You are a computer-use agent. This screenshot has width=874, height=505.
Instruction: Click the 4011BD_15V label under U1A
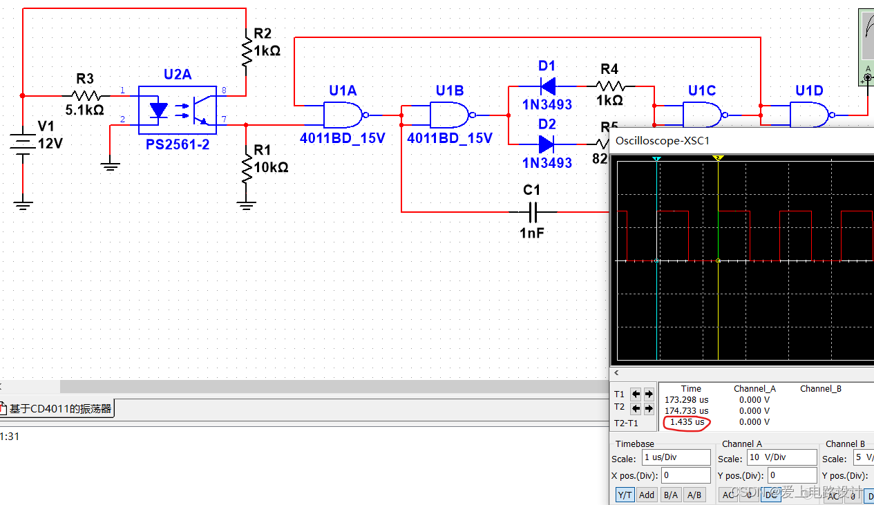point(342,138)
